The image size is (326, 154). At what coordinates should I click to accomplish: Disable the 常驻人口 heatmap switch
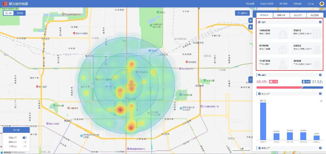[x=25, y=138]
